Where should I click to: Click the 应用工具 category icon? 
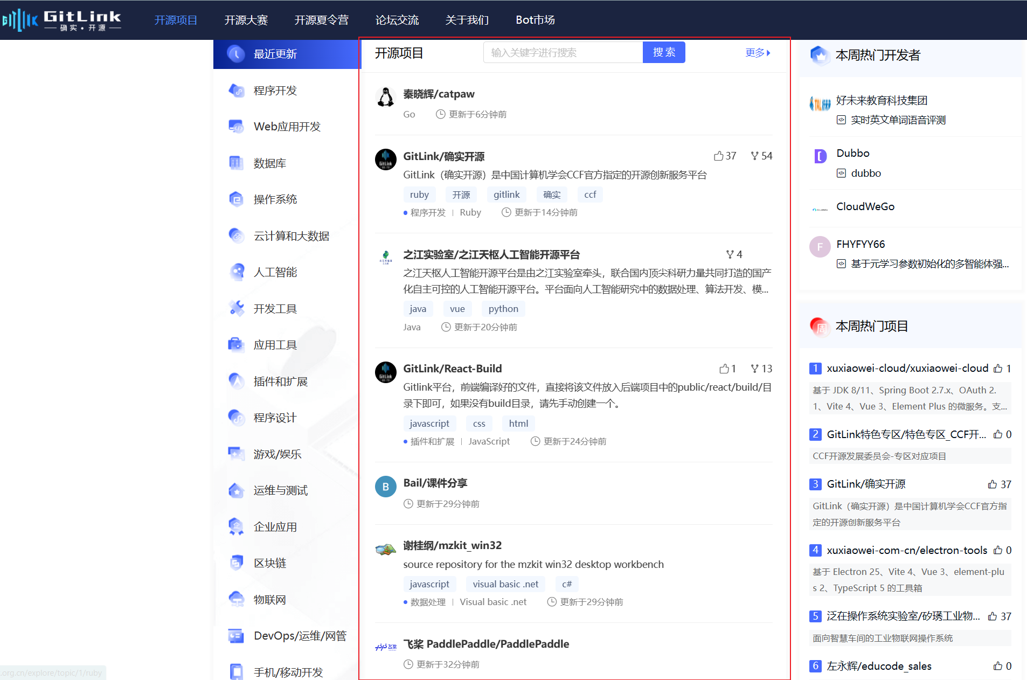pyautogui.click(x=236, y=345)
